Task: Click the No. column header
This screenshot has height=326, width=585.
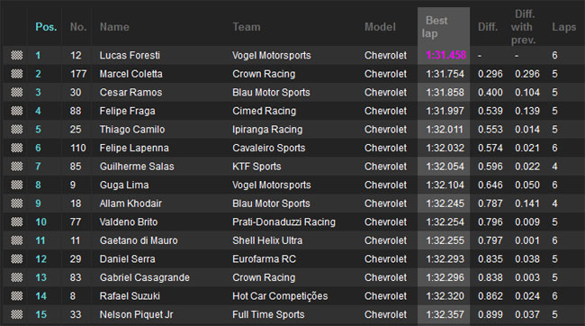Action: point(78,27)
